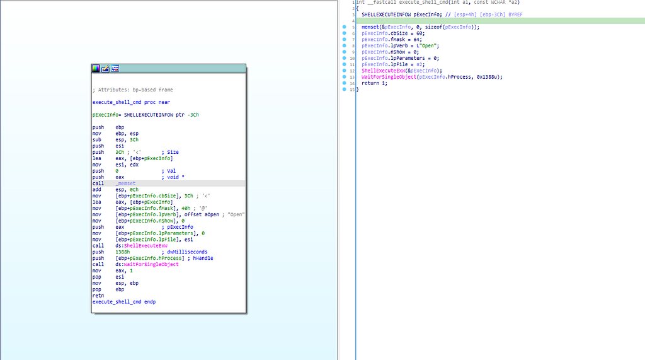645x360 pixels.
Task: Select the 'mov esi, edx' instruction
Action: [x=115, y=165]
